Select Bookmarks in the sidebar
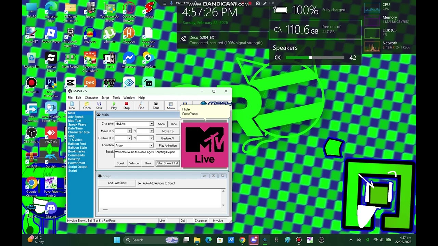 (x=76, y=151)
